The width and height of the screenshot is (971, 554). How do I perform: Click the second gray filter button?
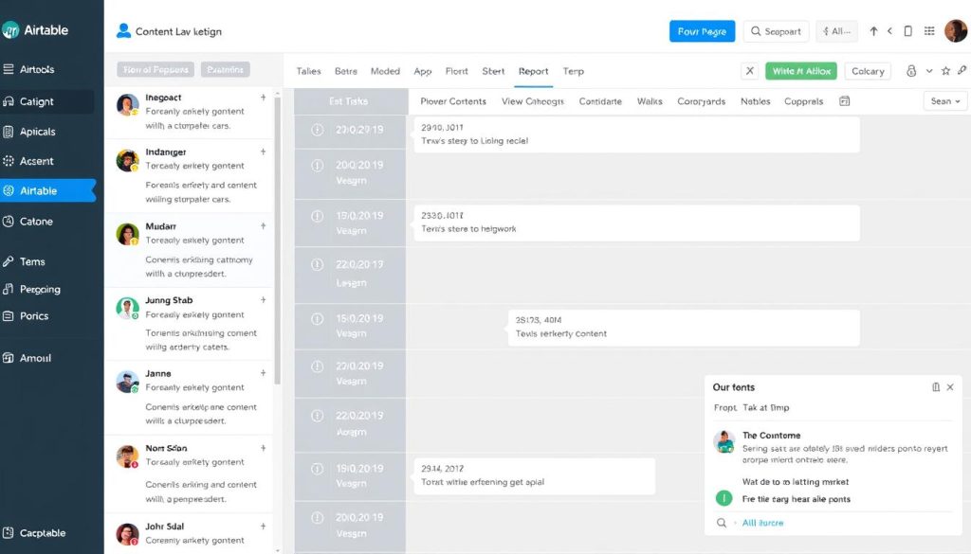click(x=226, y=69)
